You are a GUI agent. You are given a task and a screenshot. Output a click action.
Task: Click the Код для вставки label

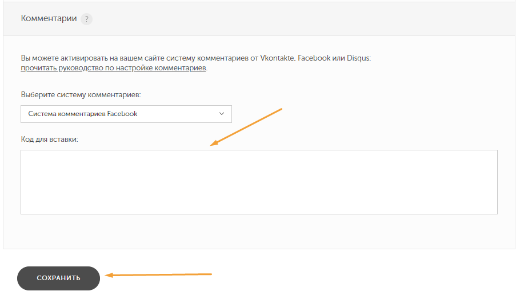coord(49,139)
